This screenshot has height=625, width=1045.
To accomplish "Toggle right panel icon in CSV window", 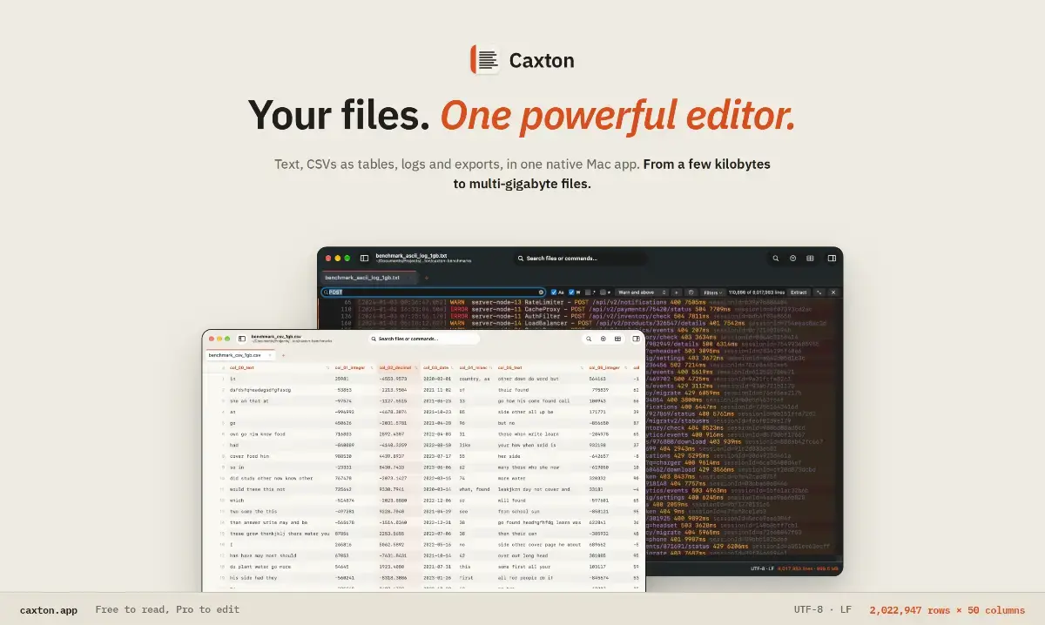I will point(637,339).
